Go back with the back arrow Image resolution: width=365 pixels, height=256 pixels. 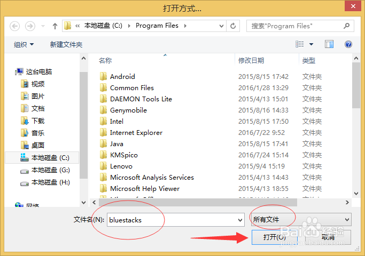[14, 26]
